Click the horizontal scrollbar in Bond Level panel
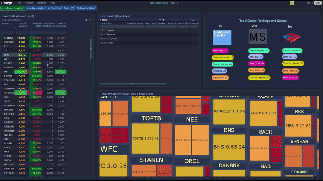Image resolution: width=323 pixels, height=181 pixels. coord(133,84)
